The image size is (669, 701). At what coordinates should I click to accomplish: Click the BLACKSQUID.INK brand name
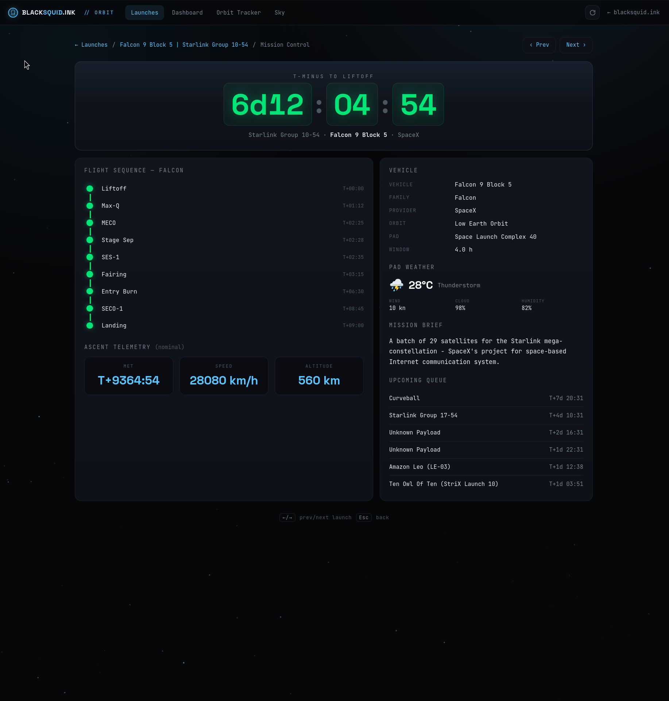click(49, 13)
